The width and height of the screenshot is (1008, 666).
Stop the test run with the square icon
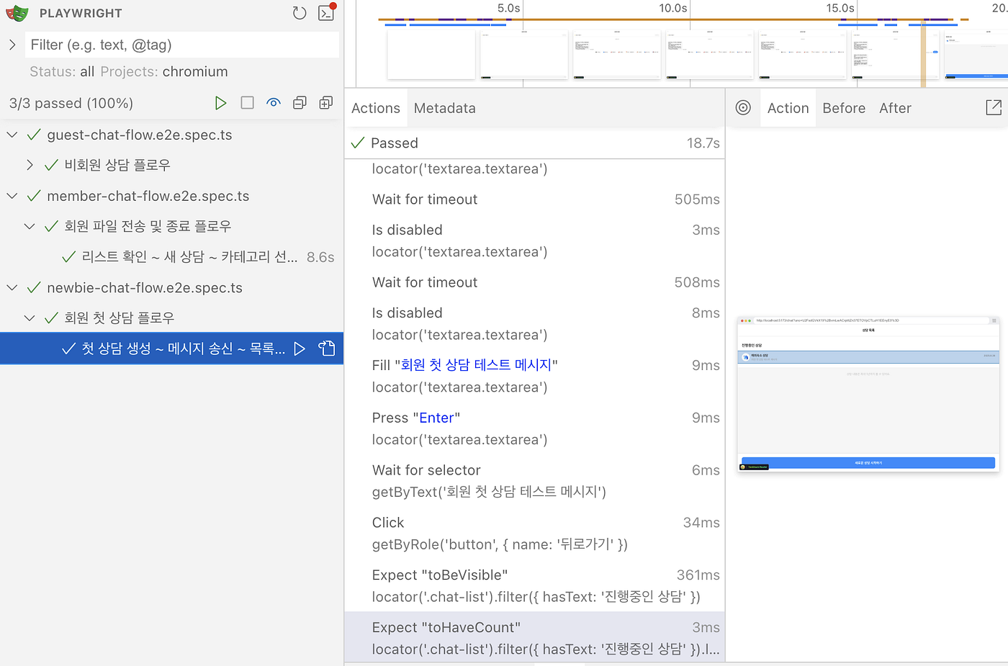247,103
